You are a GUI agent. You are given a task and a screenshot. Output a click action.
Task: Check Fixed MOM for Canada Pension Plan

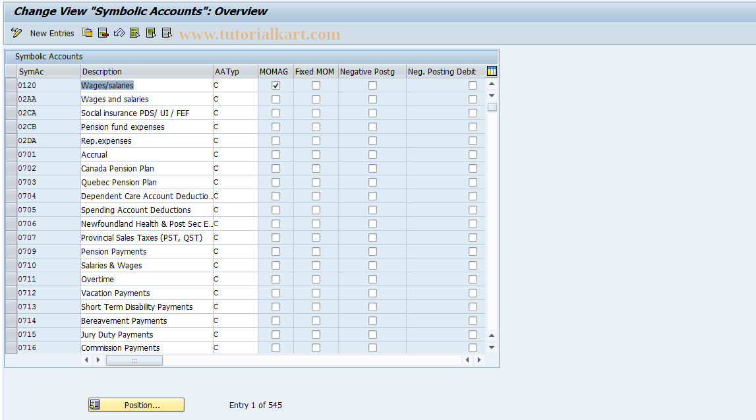coord(316,168)
